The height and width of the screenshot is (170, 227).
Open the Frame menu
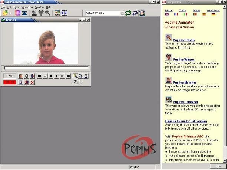[17, 7]
